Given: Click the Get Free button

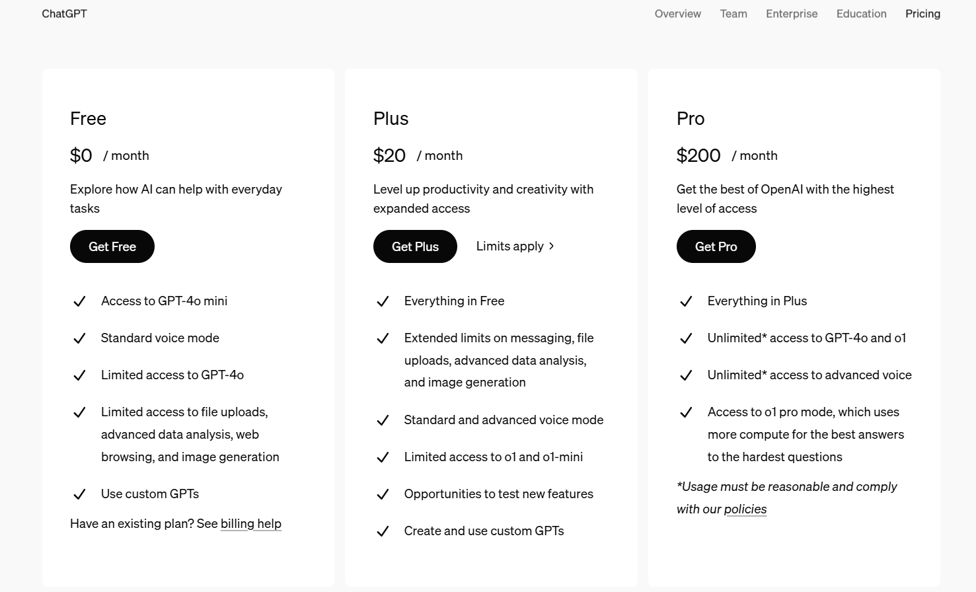Looking at the screenshot, I should 112,246.
